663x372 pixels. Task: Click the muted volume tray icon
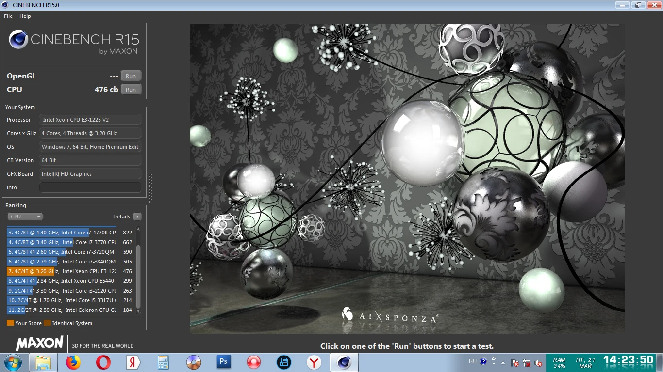[x=538, y=362]
